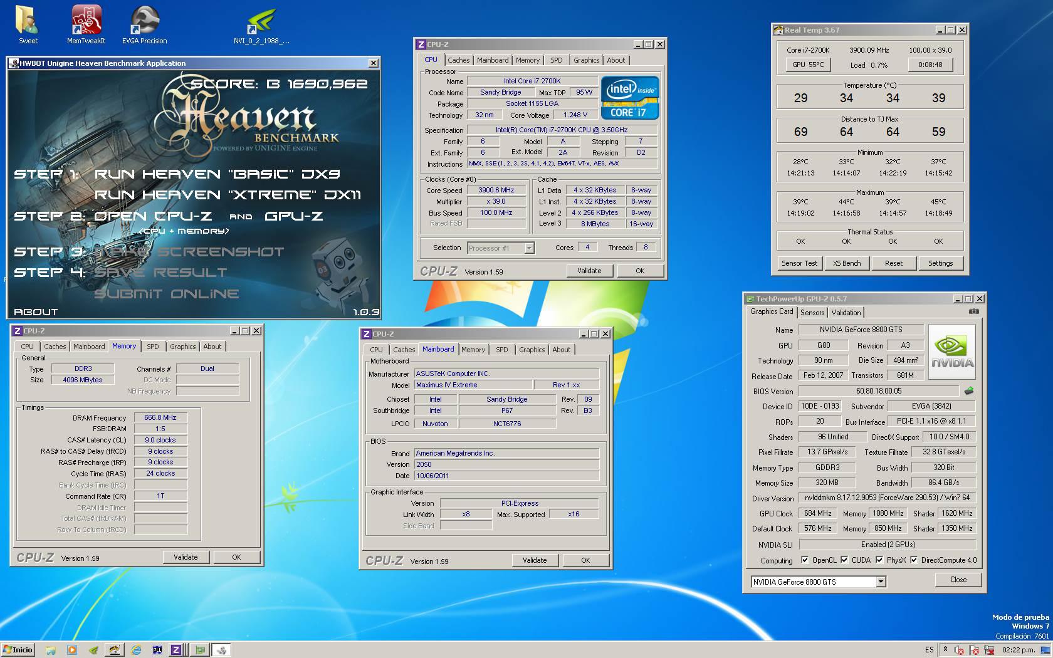Close GPU-Z with Close button
Viewport: 1053px width, 658px height.
click(x=958, y=580)
